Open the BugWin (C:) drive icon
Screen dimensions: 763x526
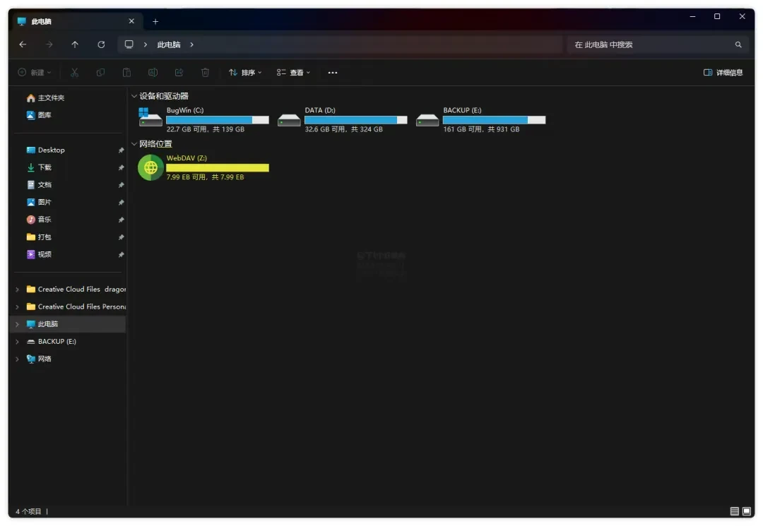pos(150,117)
